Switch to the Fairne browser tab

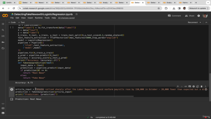185,3
